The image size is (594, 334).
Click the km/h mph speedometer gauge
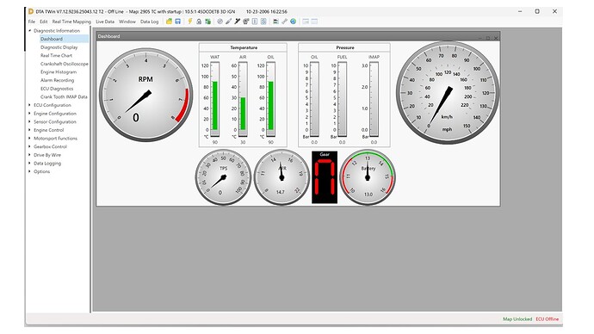pos(448,93)
